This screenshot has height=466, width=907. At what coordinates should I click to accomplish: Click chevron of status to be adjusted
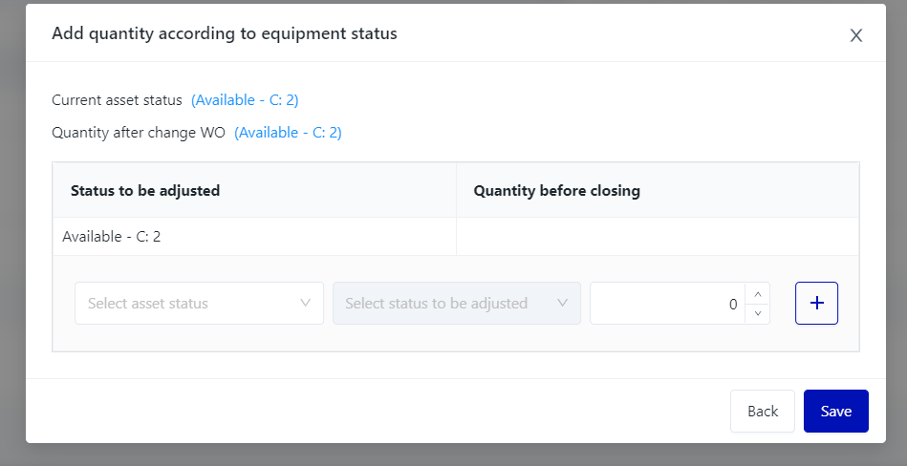point(563,303)
